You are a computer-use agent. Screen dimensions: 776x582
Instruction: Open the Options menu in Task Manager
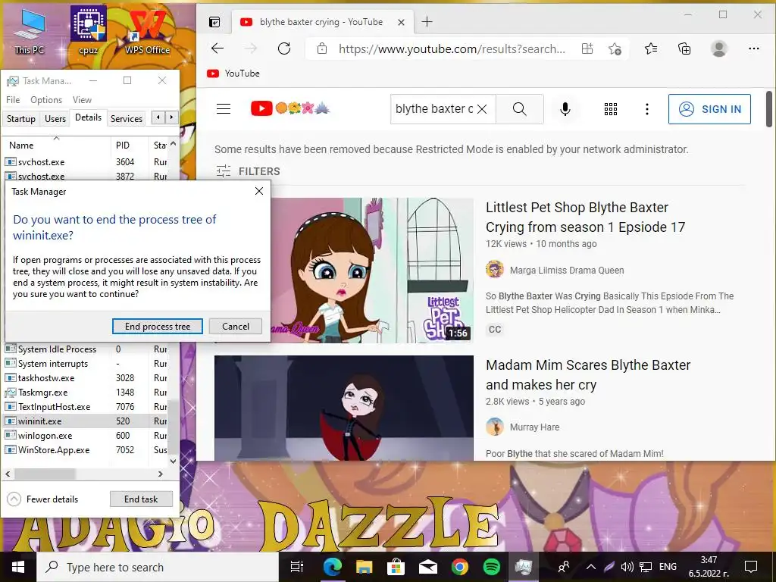tap(46, 99)
